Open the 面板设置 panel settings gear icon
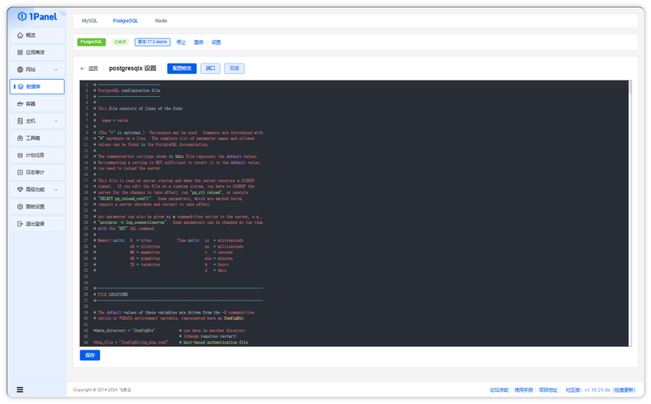 click(20, 207)
